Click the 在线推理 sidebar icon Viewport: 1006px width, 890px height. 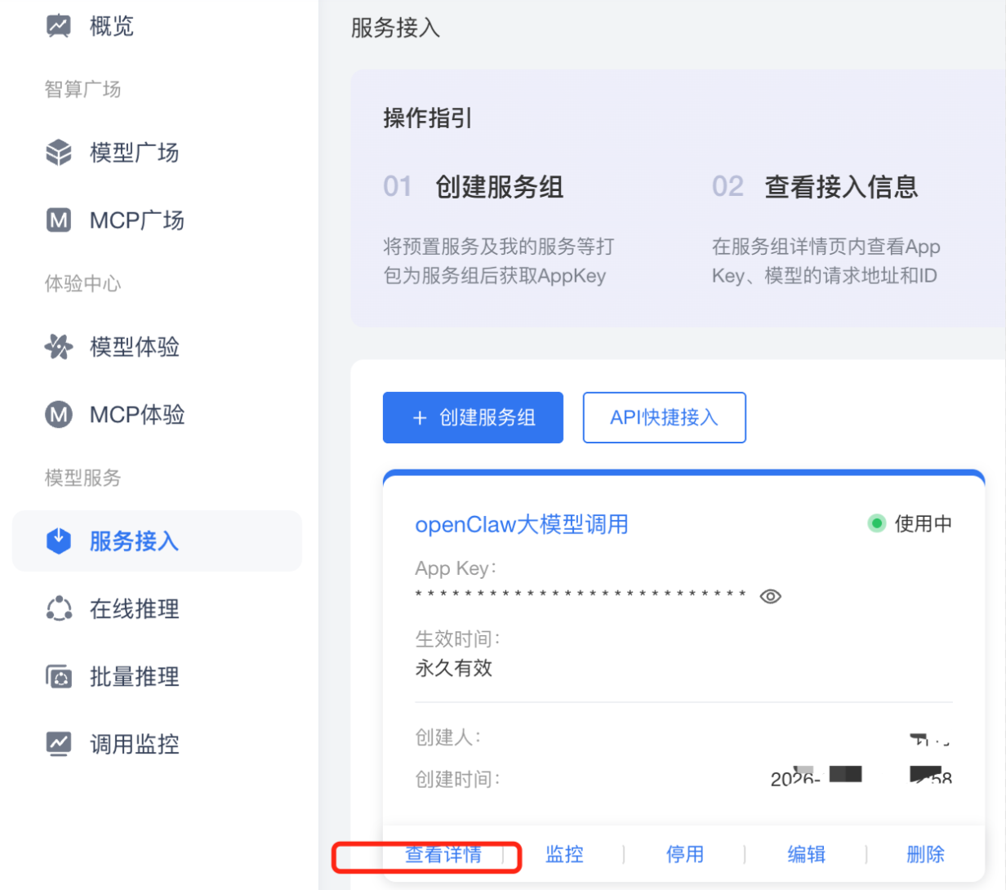(59, 608)
